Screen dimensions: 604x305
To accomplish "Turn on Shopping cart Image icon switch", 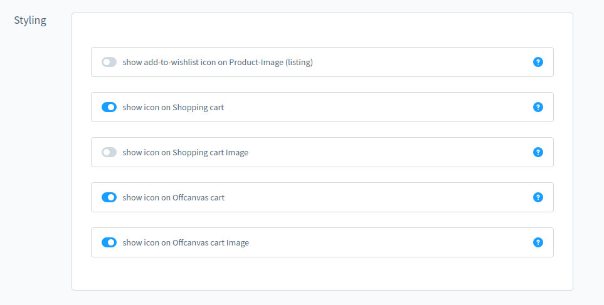I will pos(109,152).
